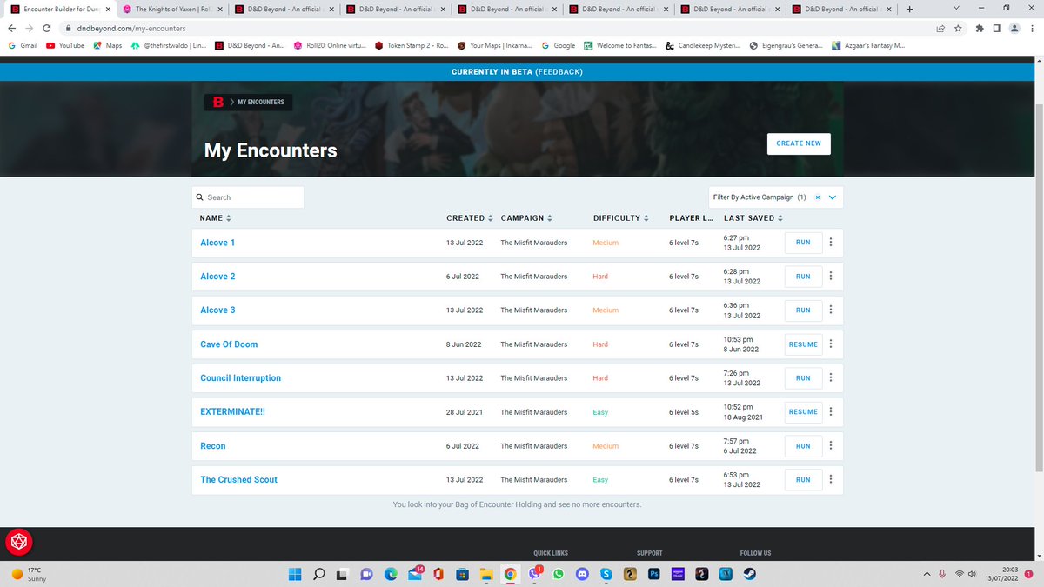The height and width of the screenshot is (587, 1044).
Task: Open Skype from the taskbar
Action: pyautogui.click(x=606, y=574)
